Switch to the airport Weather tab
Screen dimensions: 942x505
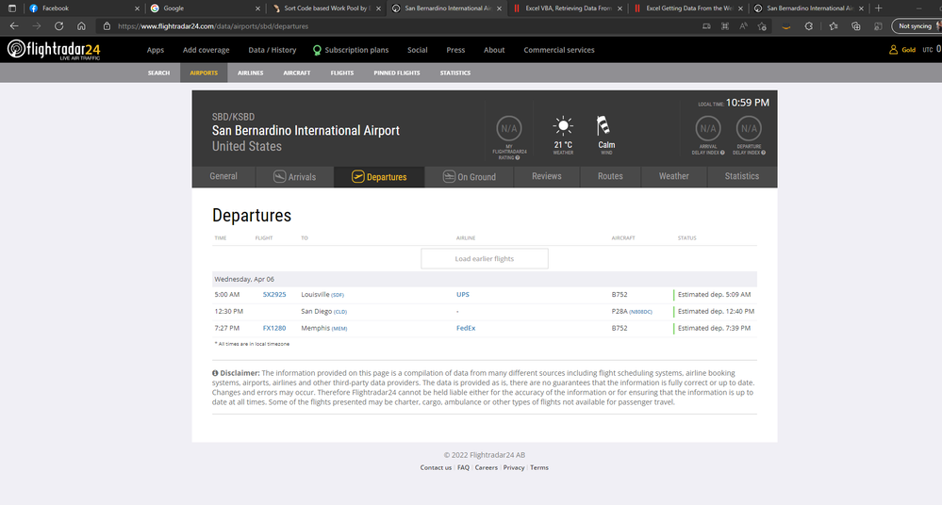pos(674,176)
